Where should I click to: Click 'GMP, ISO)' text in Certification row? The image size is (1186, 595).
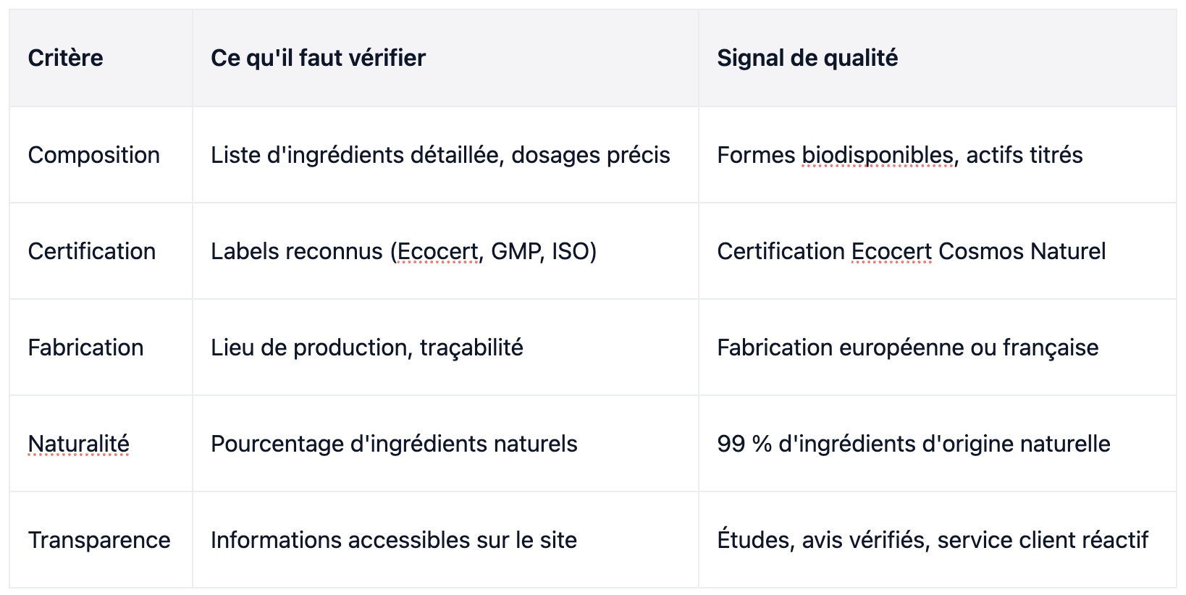pyautogui.click(x=544, y=251)
